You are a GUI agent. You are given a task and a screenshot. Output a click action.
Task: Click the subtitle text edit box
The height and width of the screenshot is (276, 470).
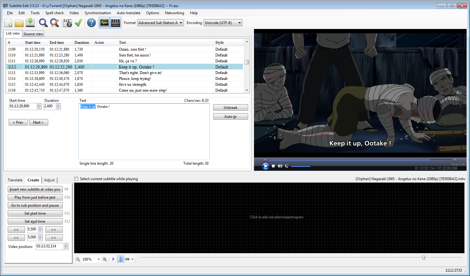(144, 132)
